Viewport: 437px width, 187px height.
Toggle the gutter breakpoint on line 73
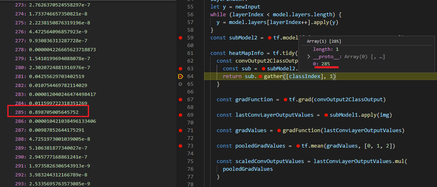click(180, 146)
